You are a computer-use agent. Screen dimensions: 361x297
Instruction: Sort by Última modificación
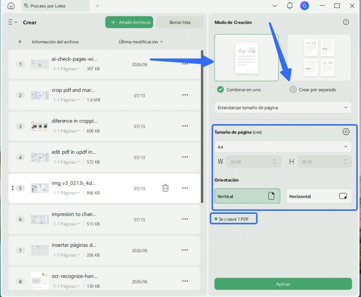point(141,42)
